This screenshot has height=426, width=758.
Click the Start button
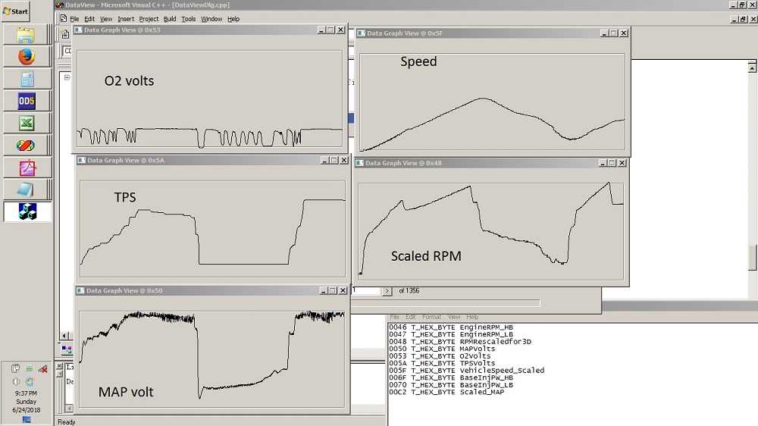(16, 11)
